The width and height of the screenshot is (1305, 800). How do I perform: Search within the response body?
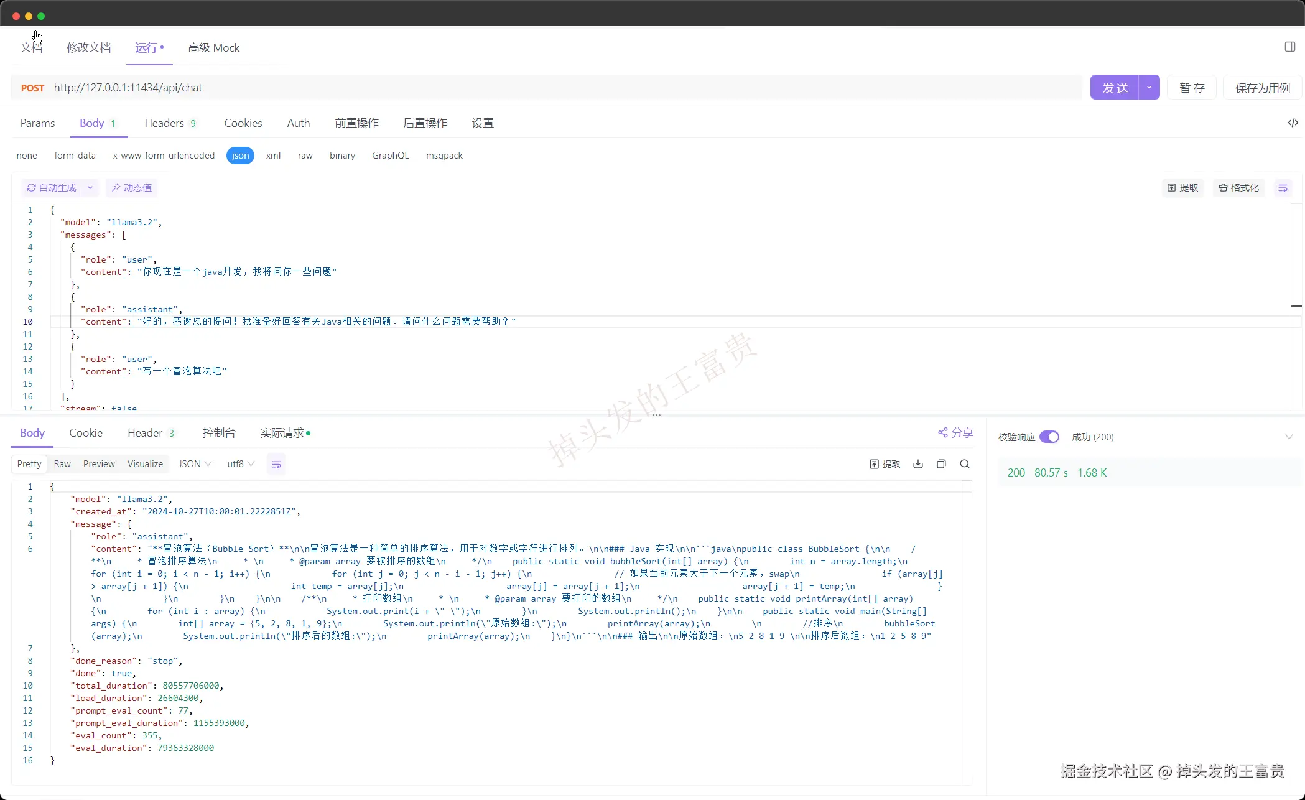point(964,464)
